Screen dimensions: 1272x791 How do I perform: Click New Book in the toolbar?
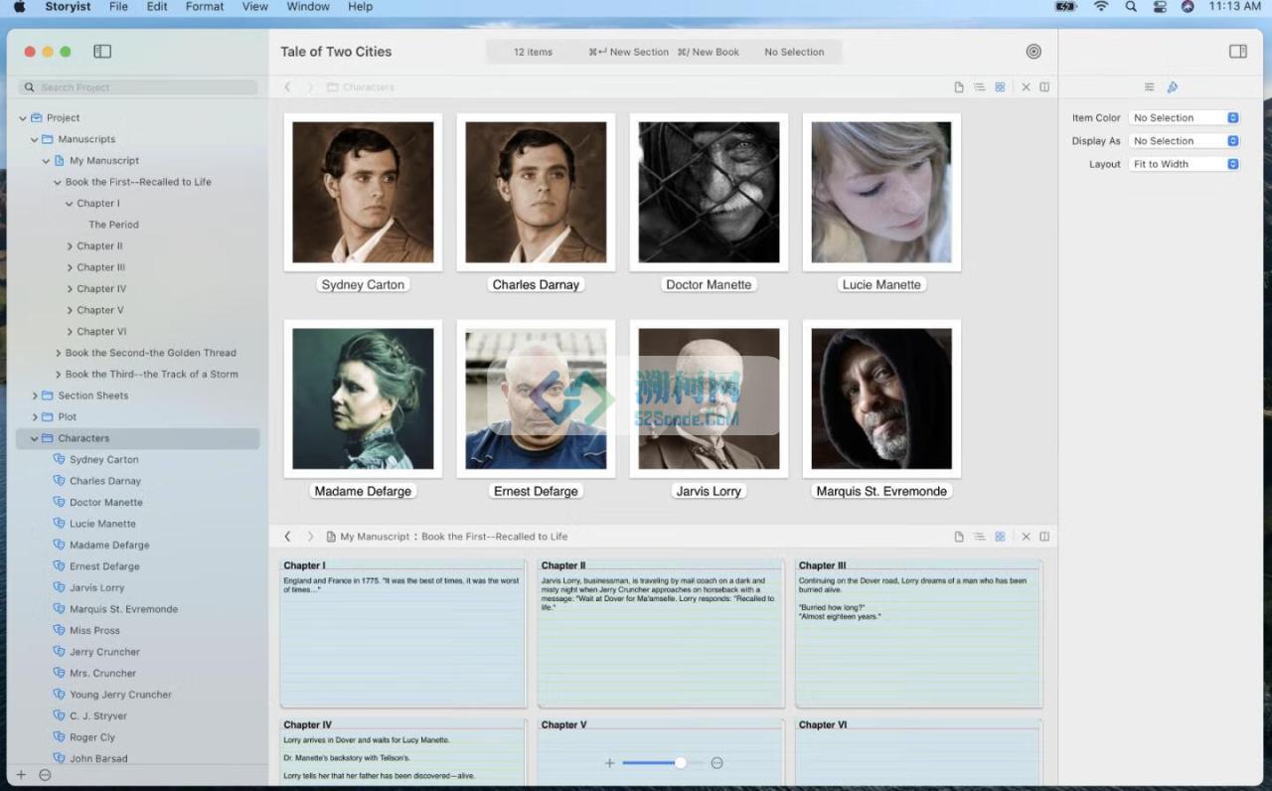tap(708, 52)
